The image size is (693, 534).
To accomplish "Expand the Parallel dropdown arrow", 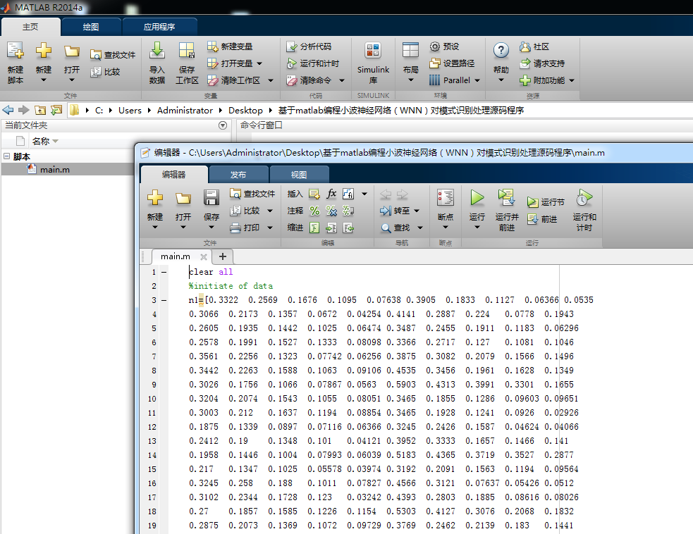I will click(x=477, y=80).
